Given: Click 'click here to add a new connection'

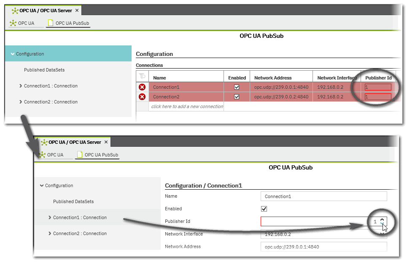Looking at the screenshot, I should coord(186,106).
